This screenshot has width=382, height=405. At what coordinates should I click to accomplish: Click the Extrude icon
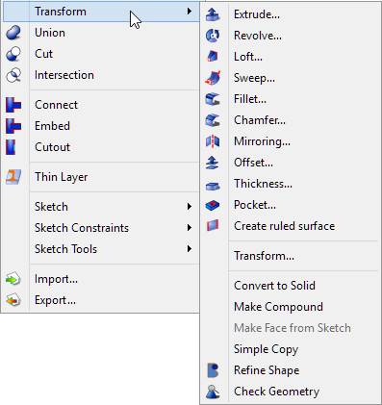point(213,14)
